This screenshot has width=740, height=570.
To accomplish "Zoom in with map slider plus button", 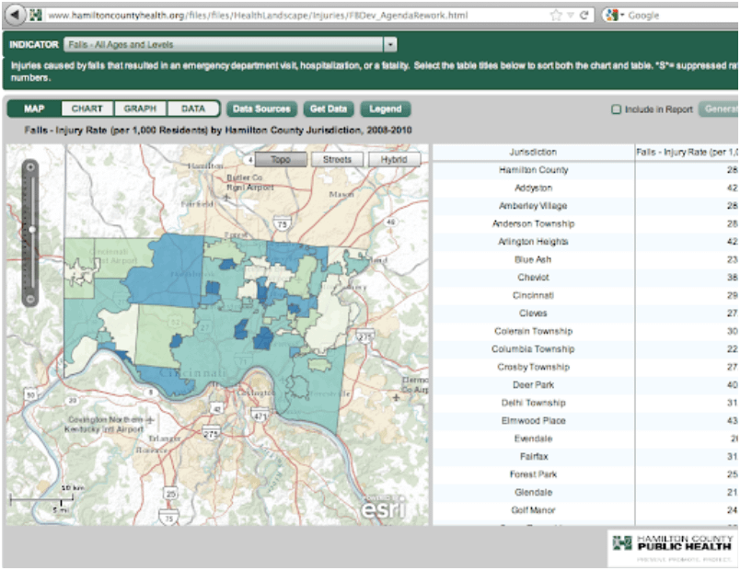I will [31, 168].
